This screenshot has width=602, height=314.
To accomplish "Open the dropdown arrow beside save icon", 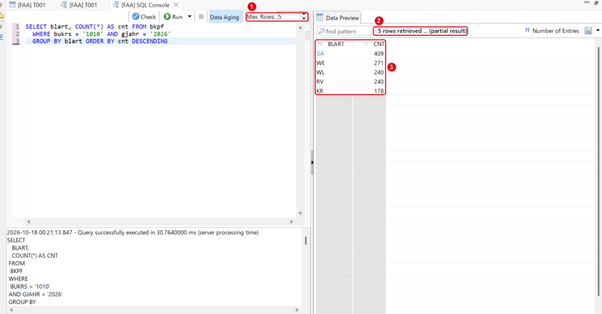I will (x=598, y=31).
